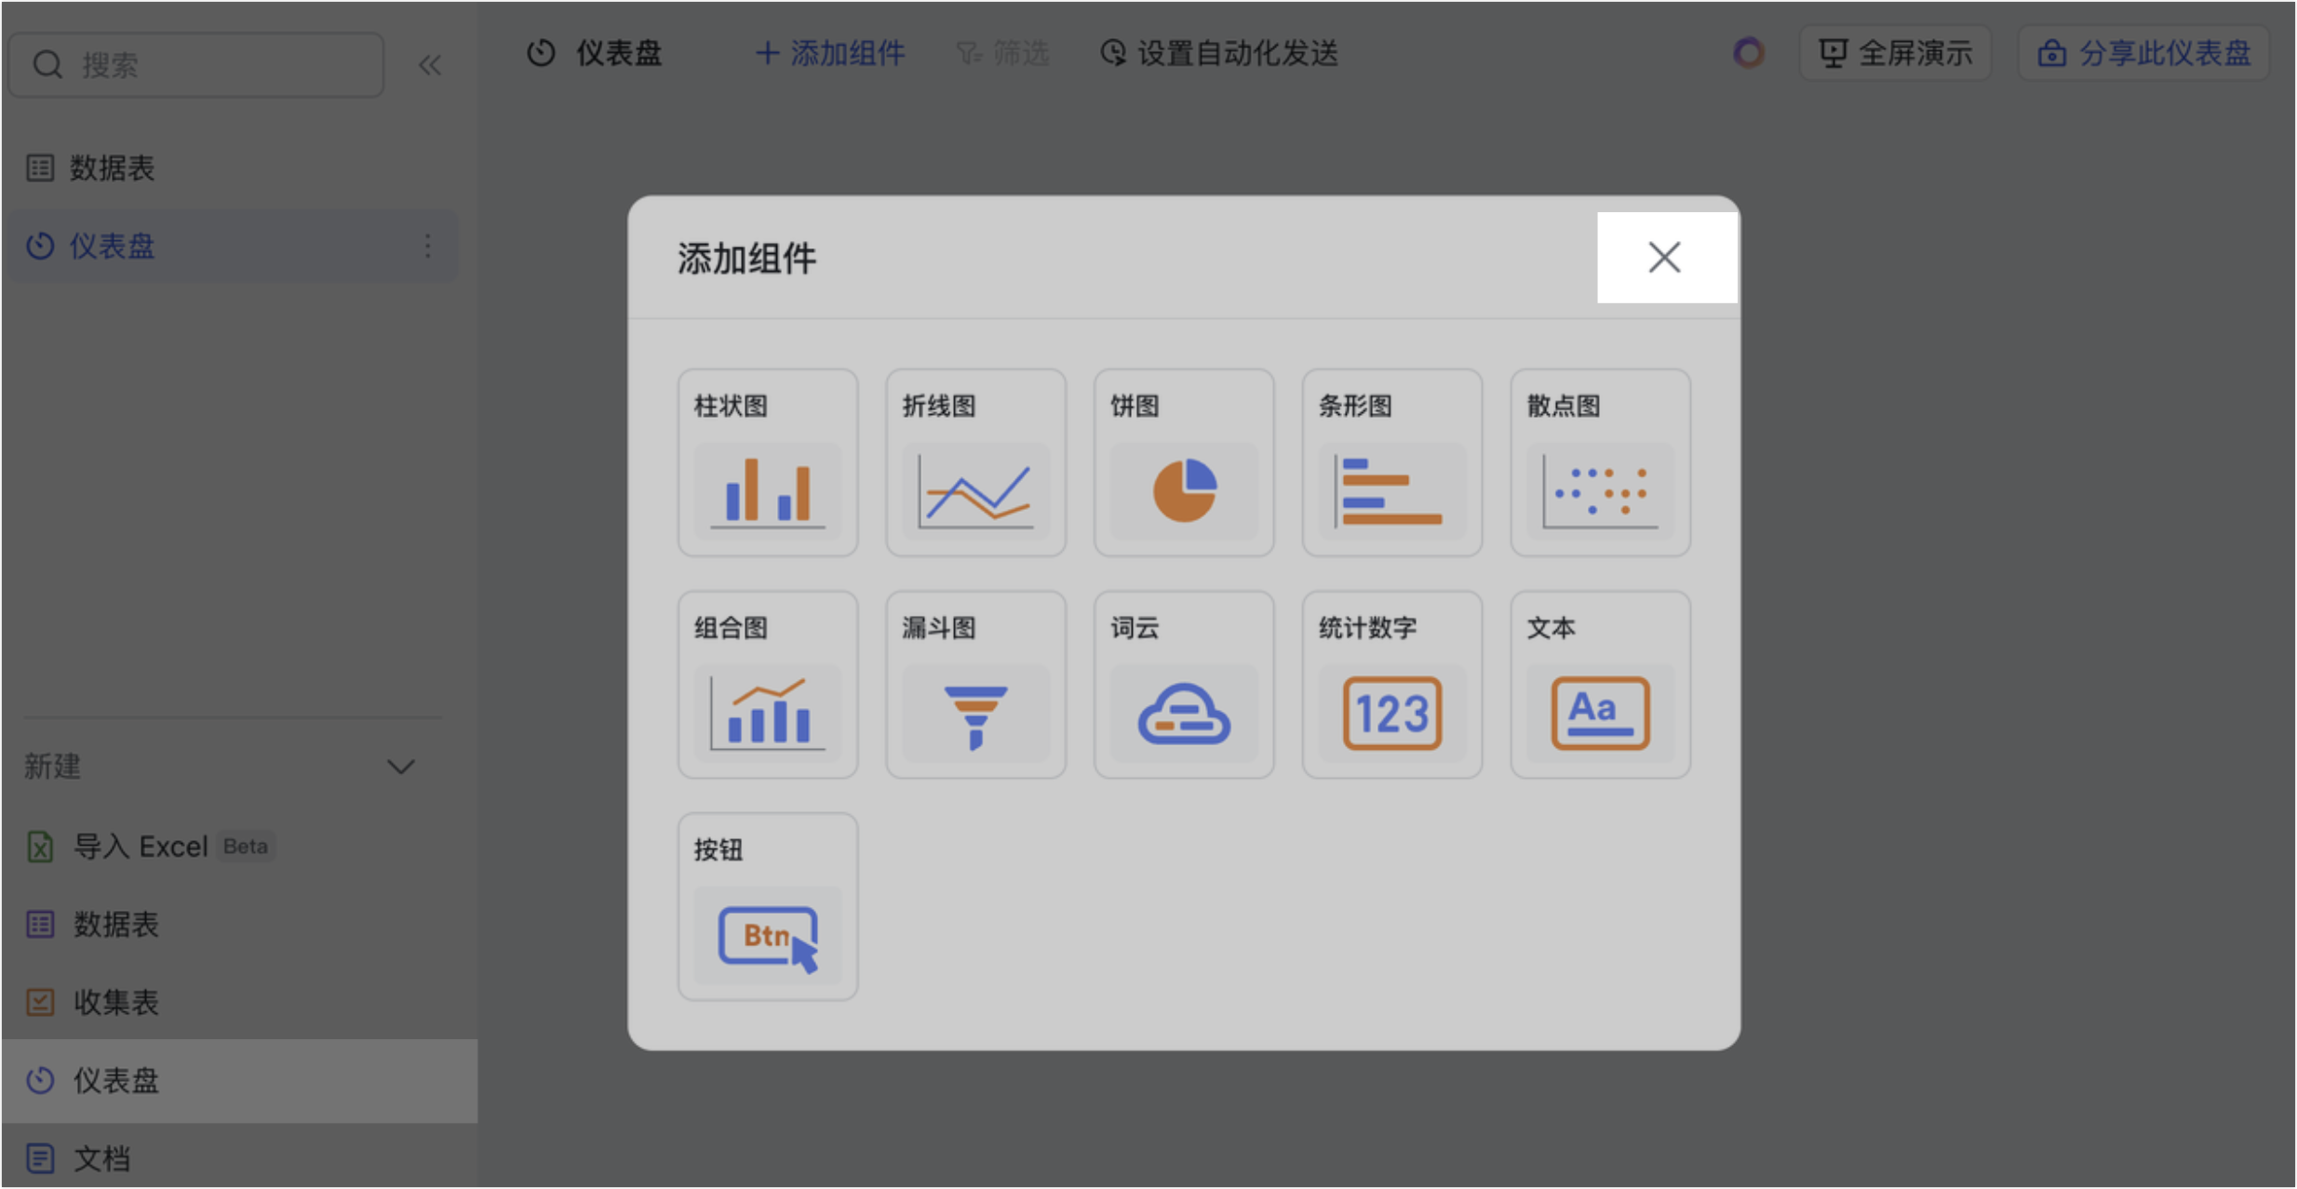Add the 漏斗图 funnel chart component

[975, 685]
